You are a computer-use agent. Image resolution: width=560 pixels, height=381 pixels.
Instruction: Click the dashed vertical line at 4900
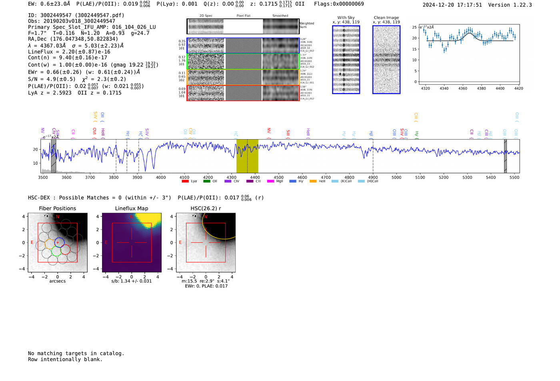point(373,156)
